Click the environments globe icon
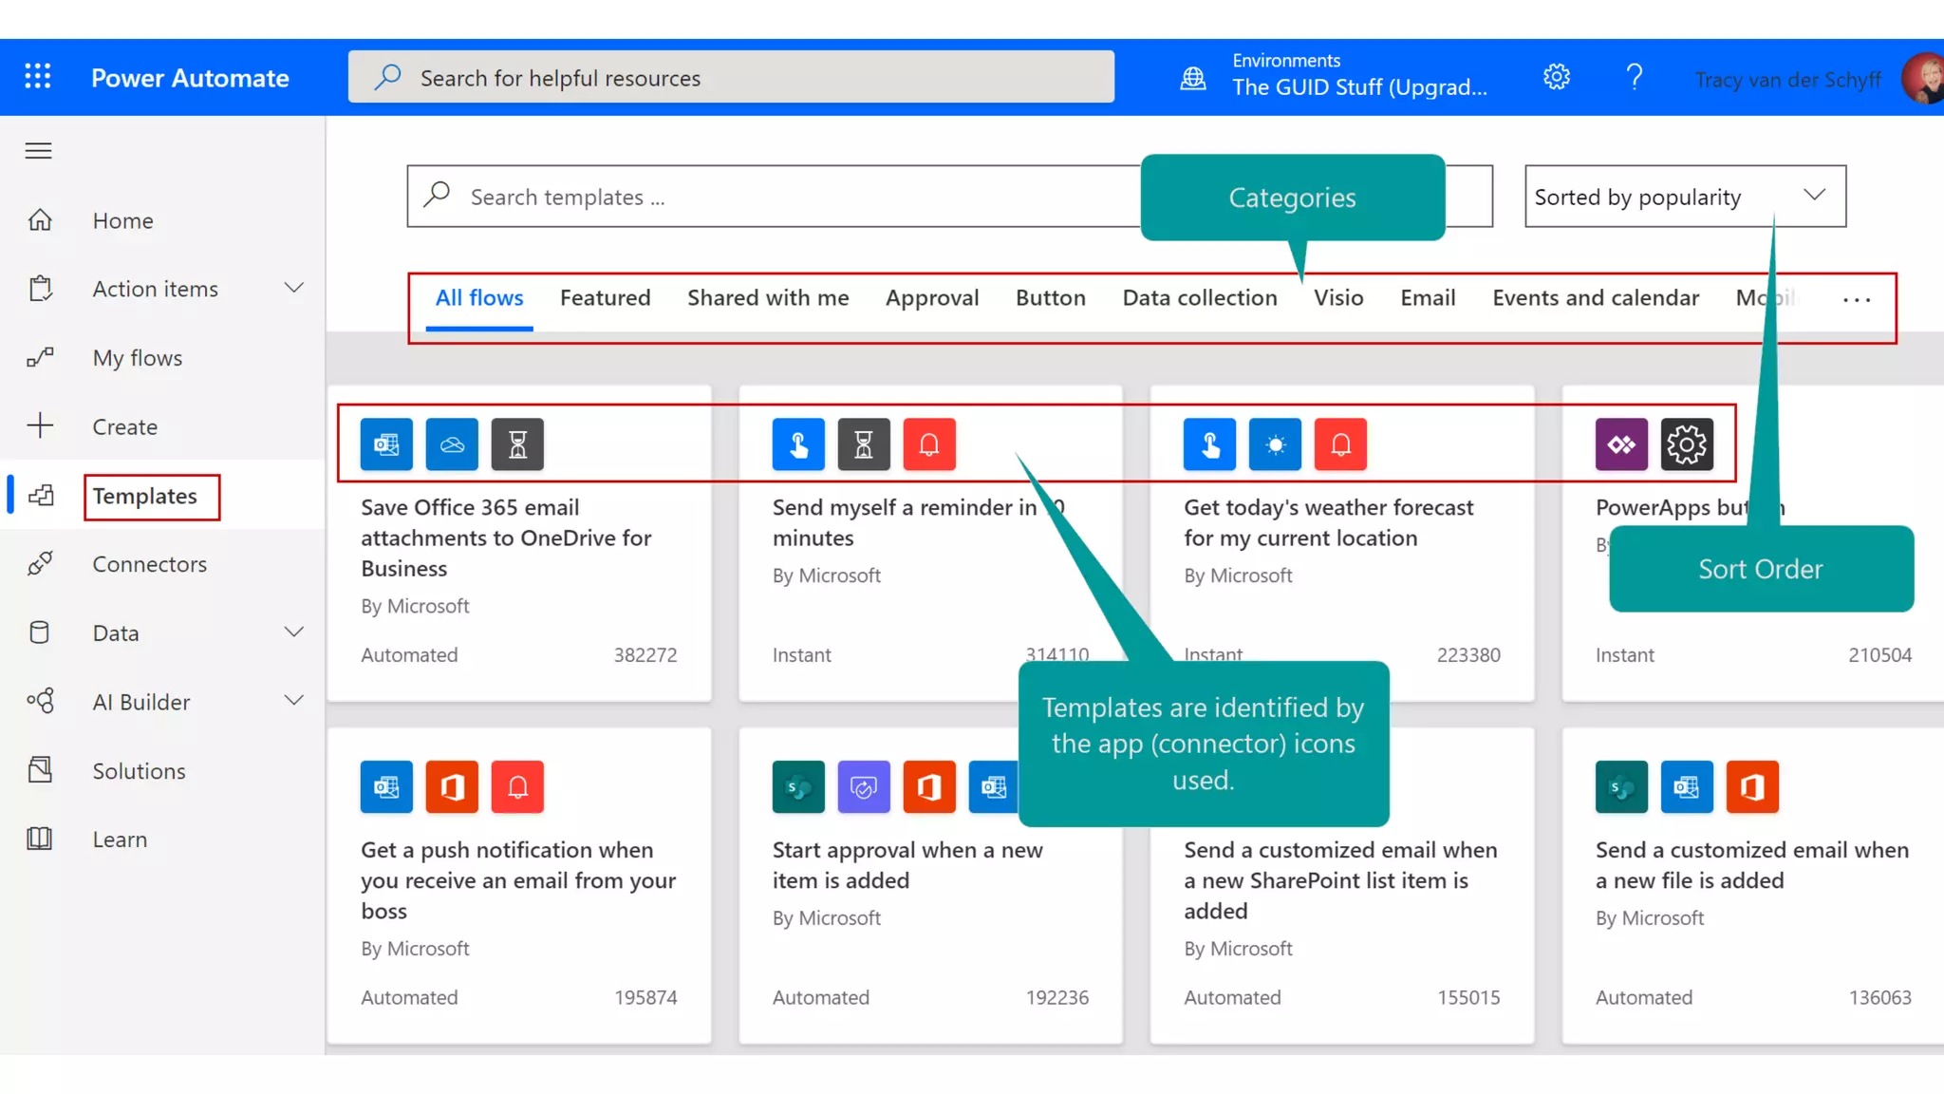1944x1094 pixels. point(1193,78)
